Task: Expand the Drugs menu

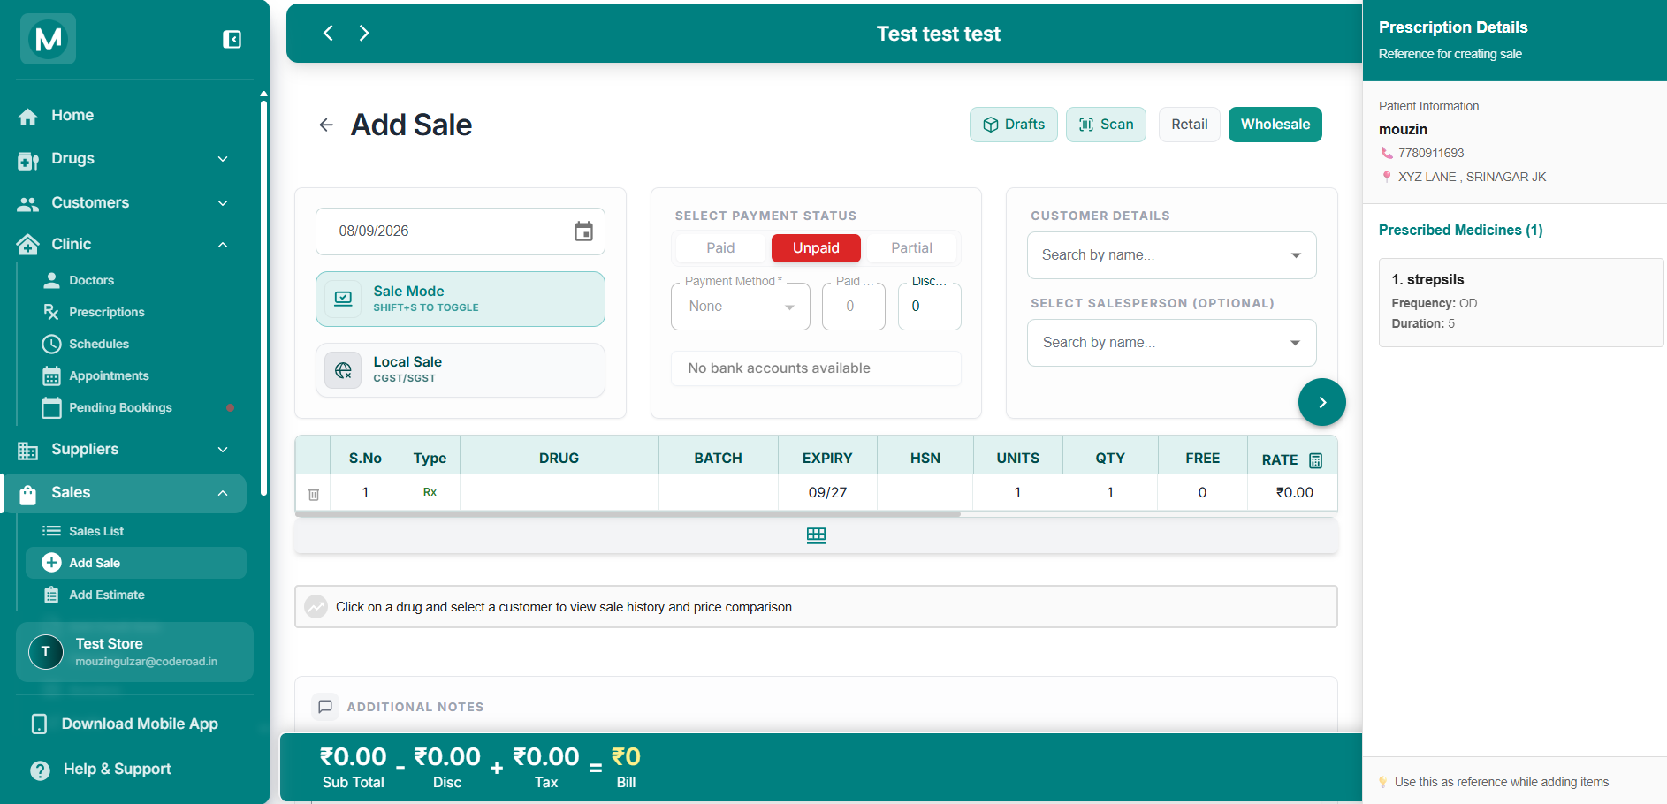Action: click(124, 159)
